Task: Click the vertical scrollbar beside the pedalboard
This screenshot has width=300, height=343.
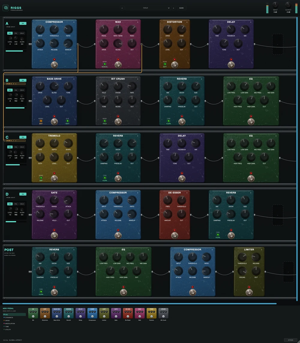Action: click(297, 159)
